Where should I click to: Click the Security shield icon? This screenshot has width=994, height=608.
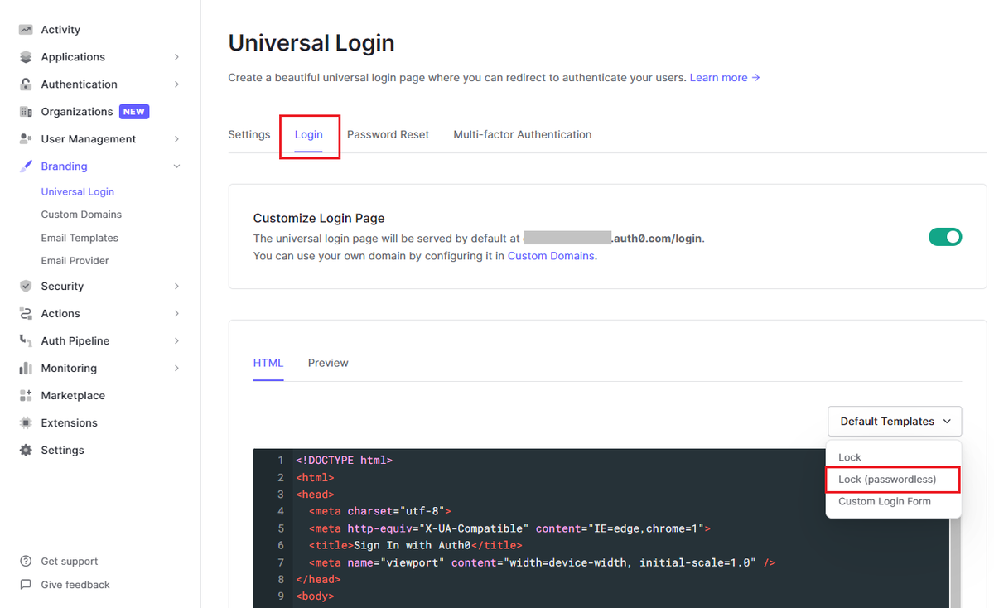(26, 287)
